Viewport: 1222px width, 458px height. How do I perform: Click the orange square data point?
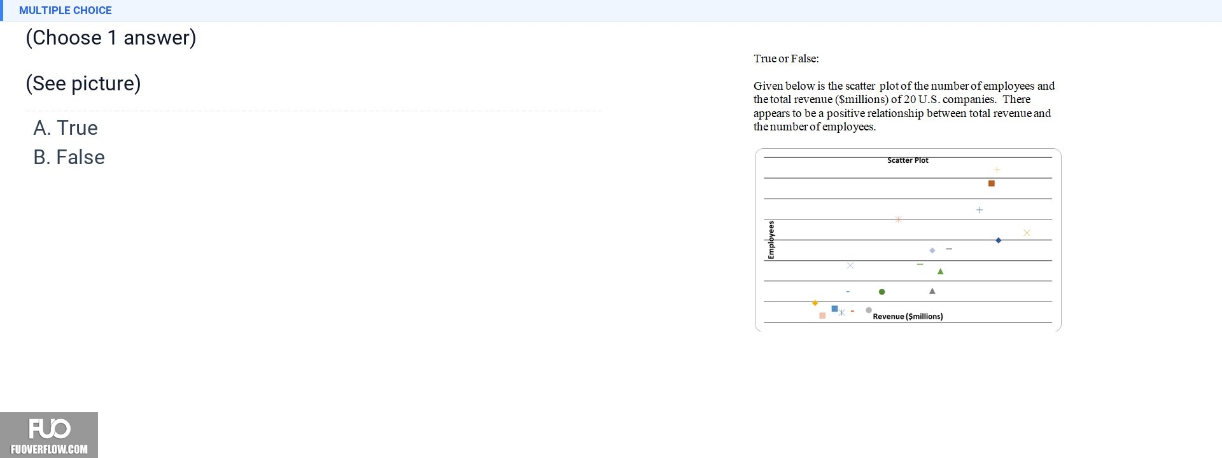tap(991, 183)
